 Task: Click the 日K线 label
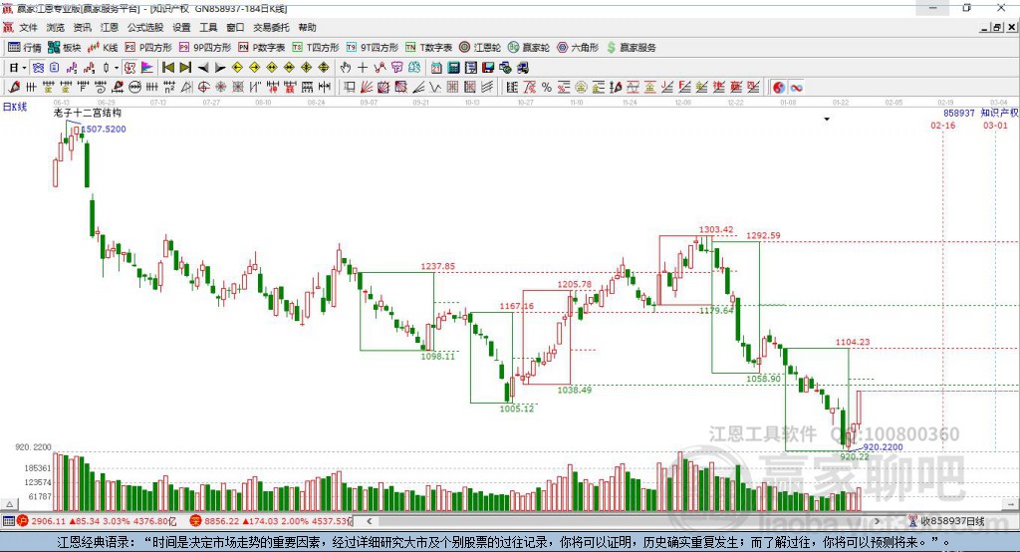(x=15, y=107)
